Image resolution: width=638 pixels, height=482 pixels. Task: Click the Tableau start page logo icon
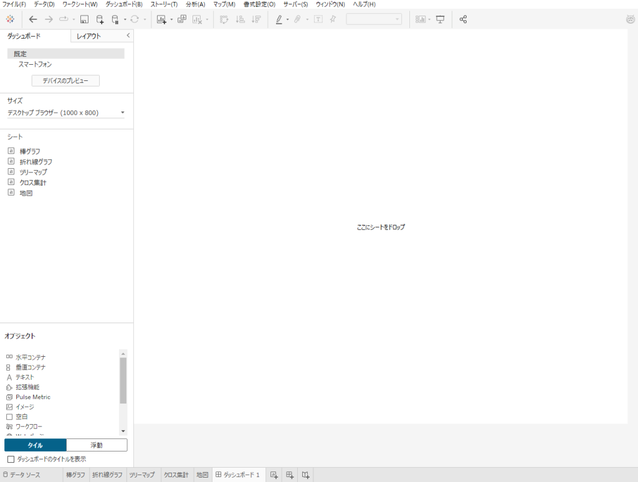click(10, 19)
